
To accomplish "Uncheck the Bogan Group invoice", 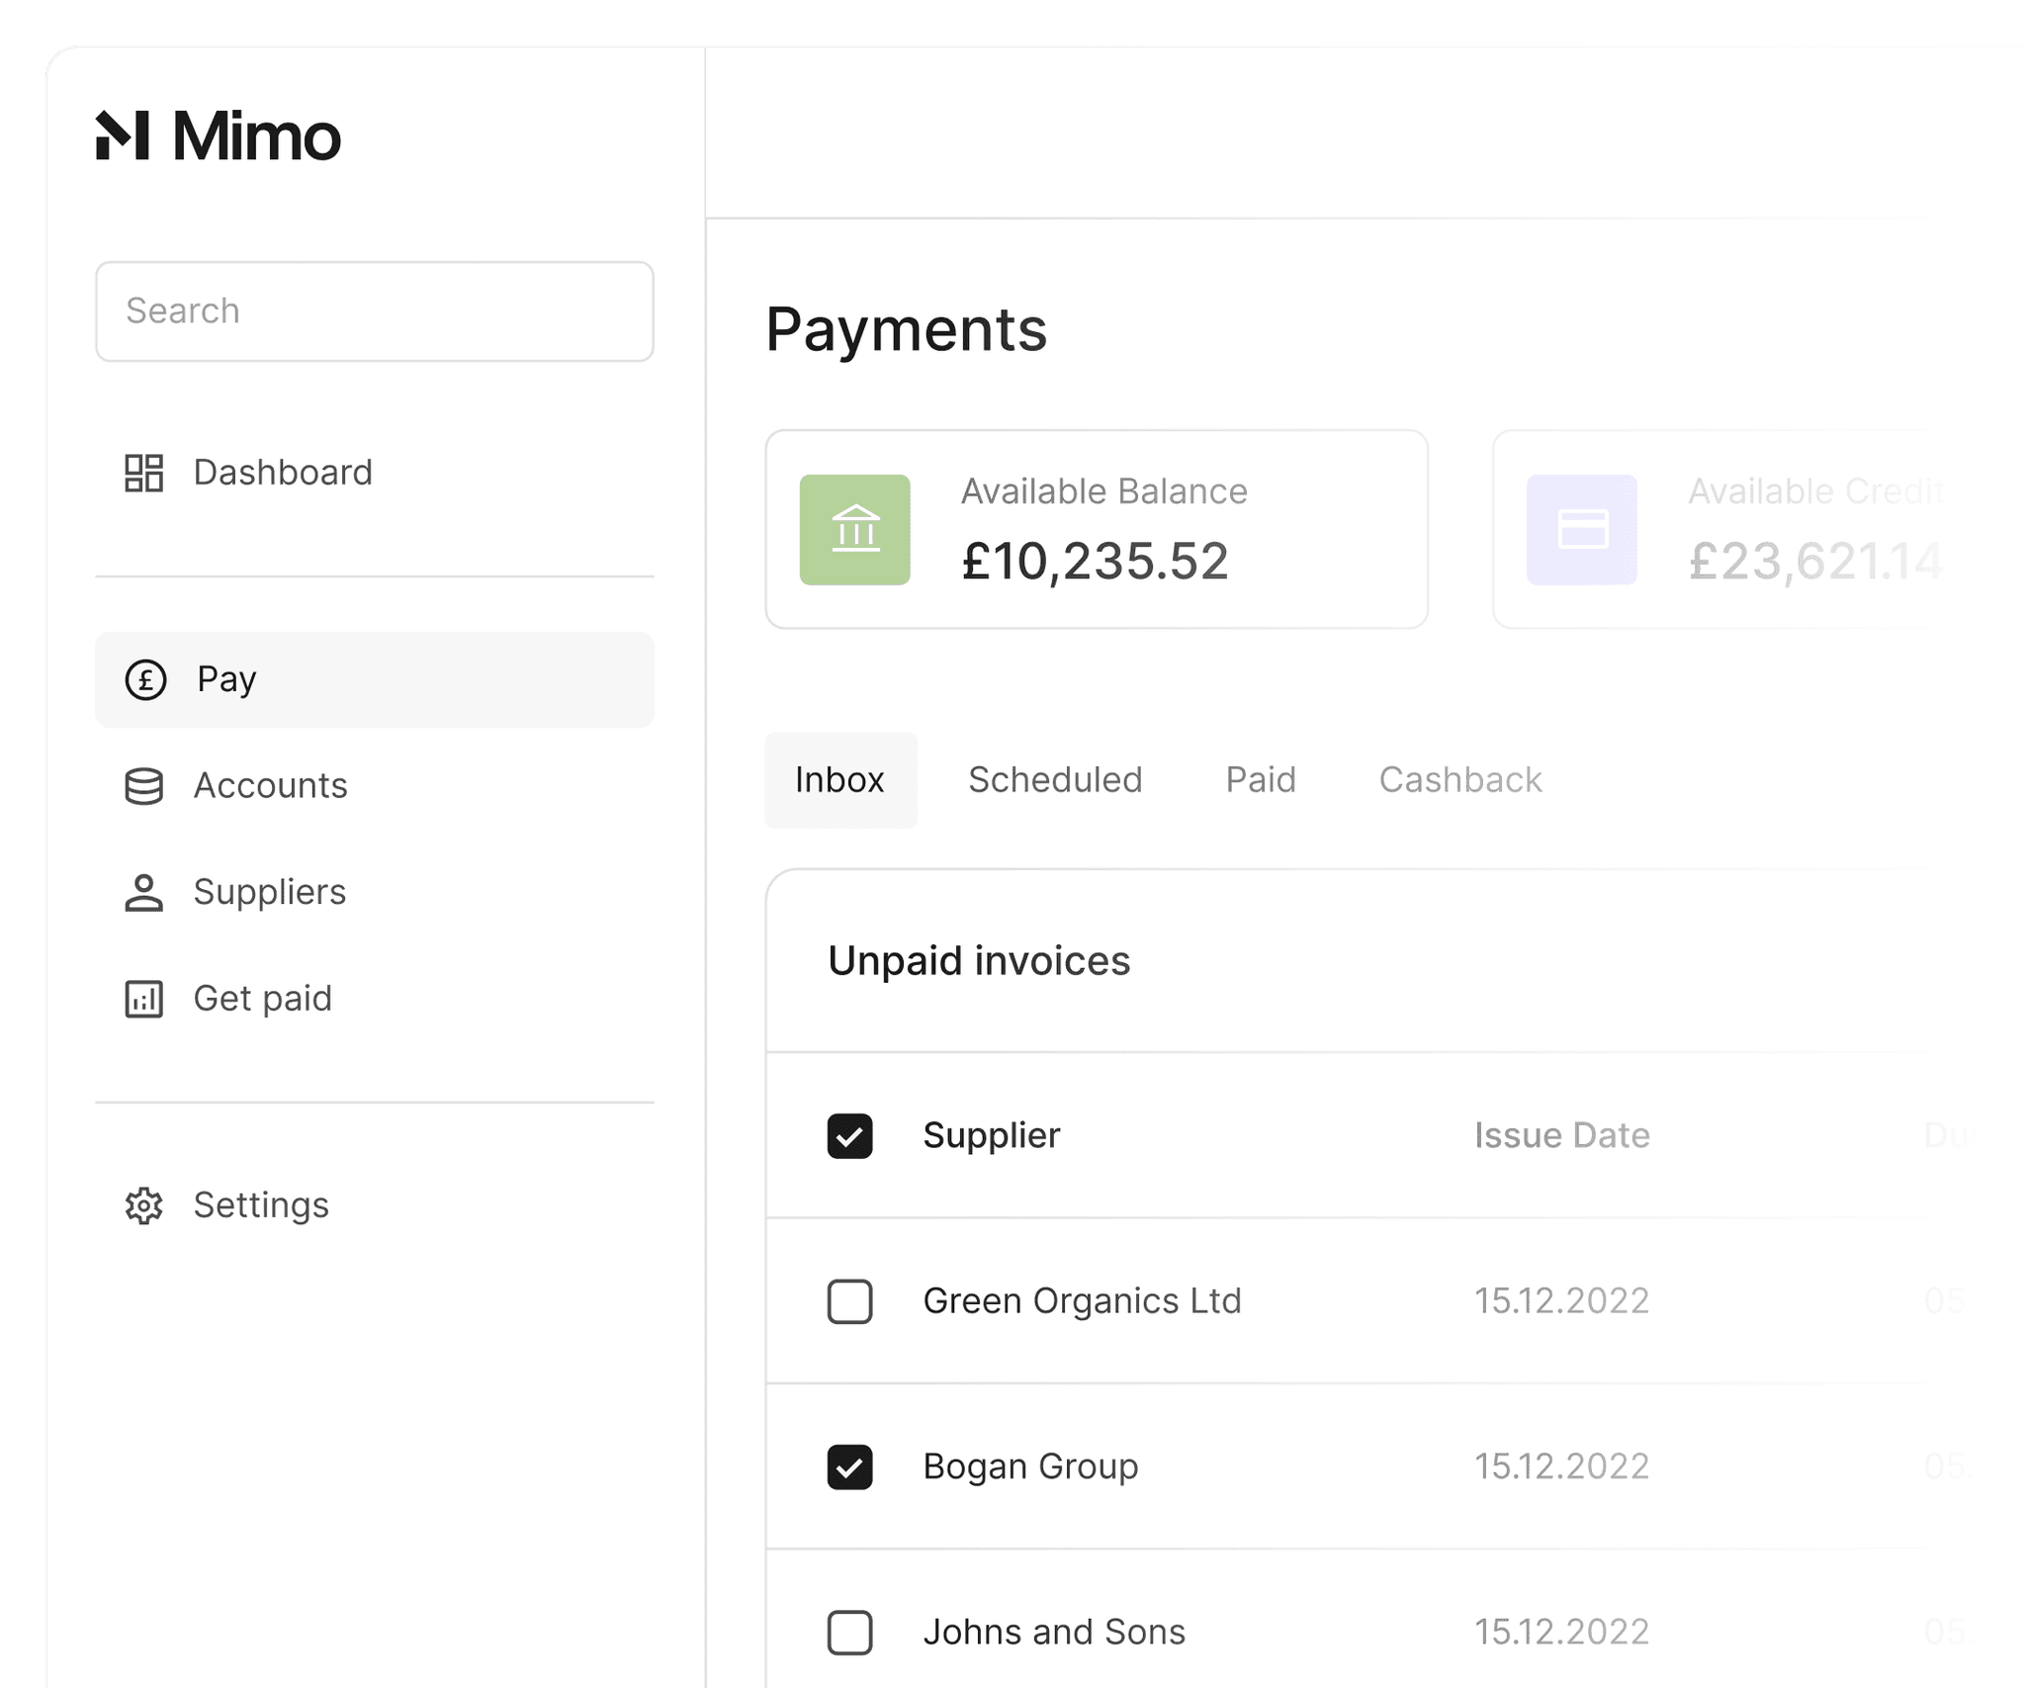I will pos(850,1467).
